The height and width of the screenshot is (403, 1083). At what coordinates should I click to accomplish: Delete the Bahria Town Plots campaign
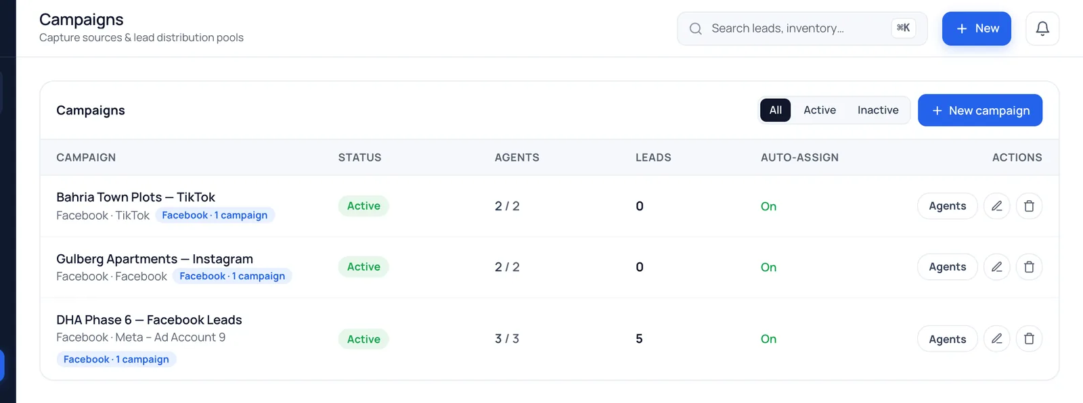coord(1029,206)
